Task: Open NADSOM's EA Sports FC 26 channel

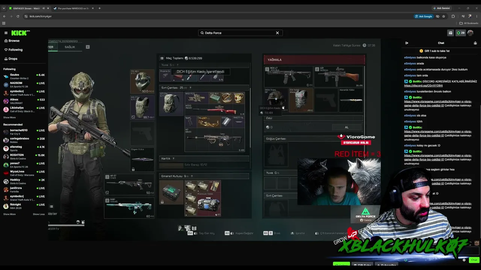Action: pos(24,85)
